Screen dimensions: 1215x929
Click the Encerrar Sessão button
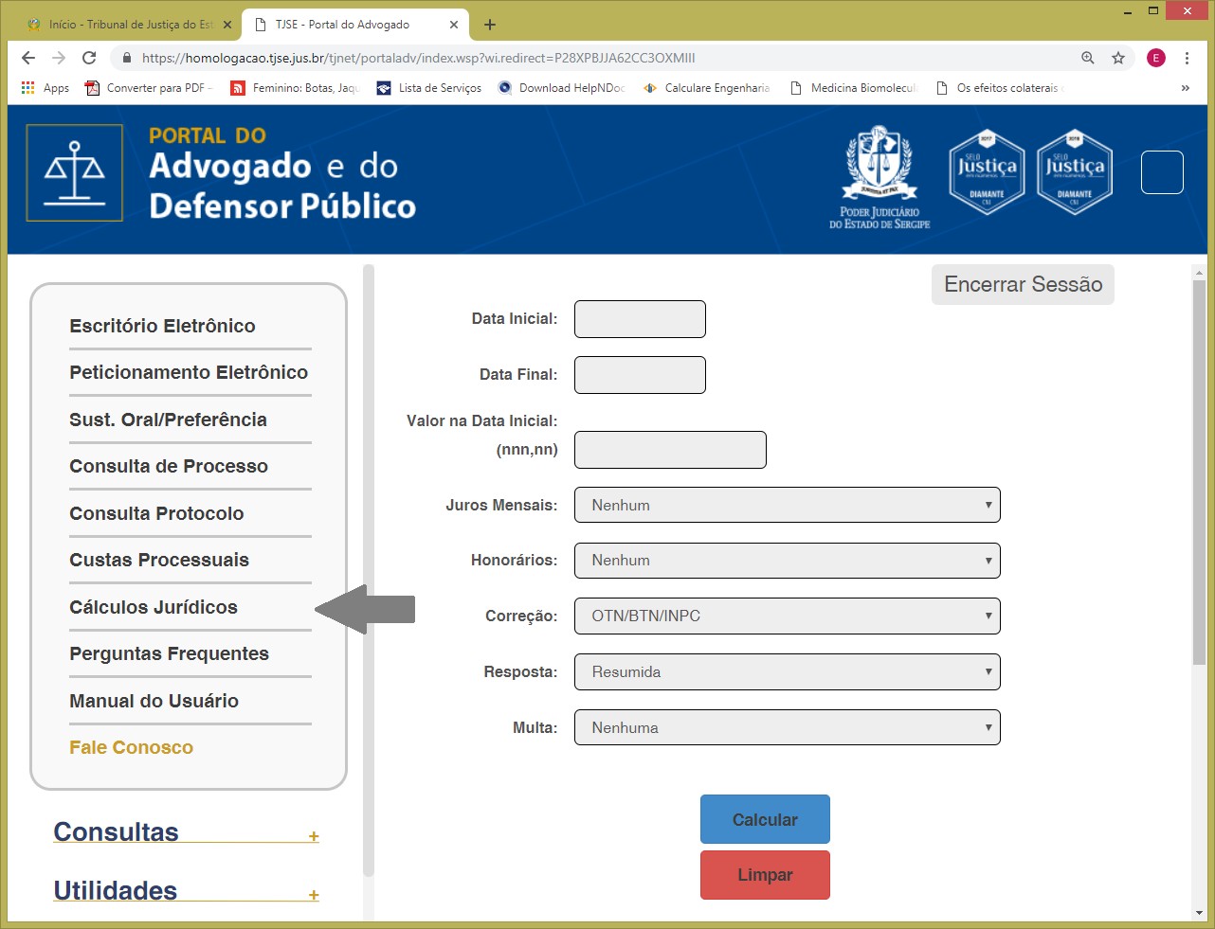click(x=1023, y=284)
